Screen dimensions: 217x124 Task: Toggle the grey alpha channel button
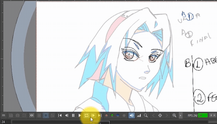tap(124, 115)
